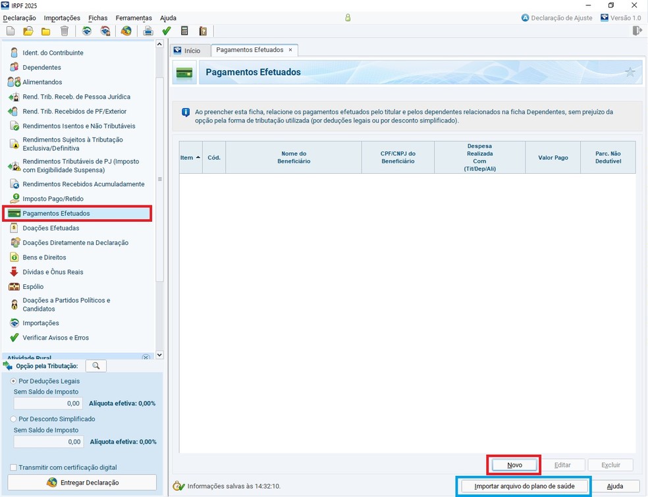
Task: Open the Fichas menu
Action: pyautogui.click(x=97, y=18)
